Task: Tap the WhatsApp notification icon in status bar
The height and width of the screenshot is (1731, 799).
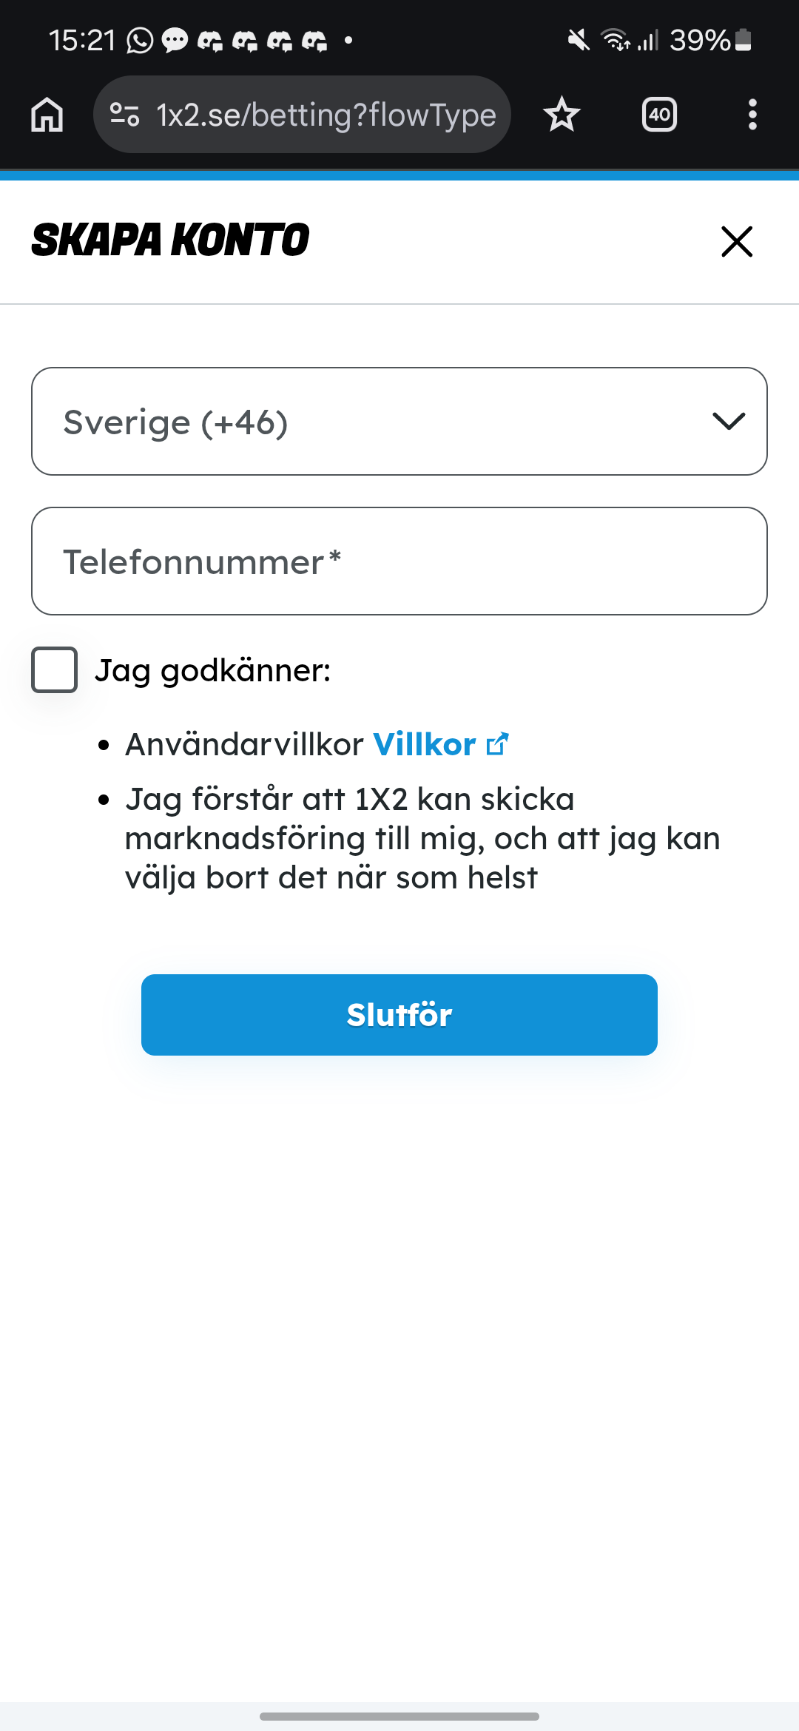Action: point(140,40)
